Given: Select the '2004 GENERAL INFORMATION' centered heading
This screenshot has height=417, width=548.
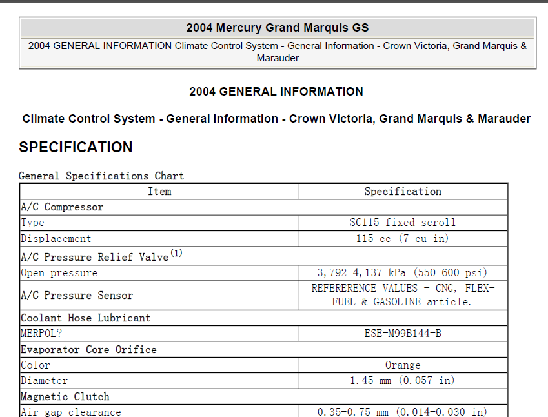Looking at the screenshot, I should pos(276,92).
